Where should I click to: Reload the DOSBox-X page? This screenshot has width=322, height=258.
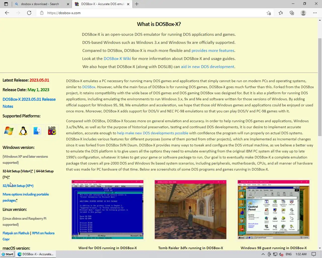tap(29, 13)
